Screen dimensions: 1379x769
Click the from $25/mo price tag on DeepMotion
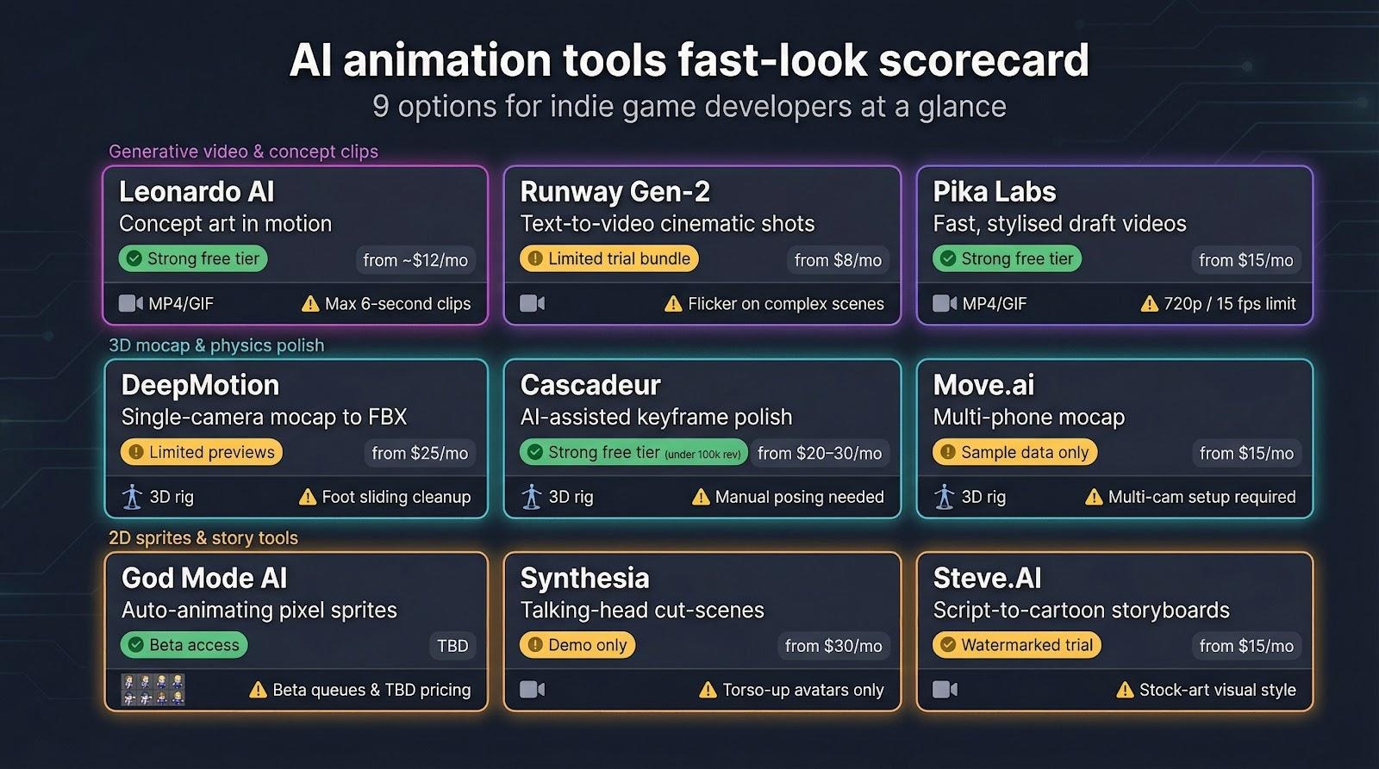[x=420, y=453]
